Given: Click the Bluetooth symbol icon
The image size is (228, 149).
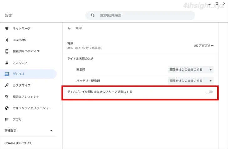Looking at the screenshot, I should pyautogui.click(x=7, y=40).
